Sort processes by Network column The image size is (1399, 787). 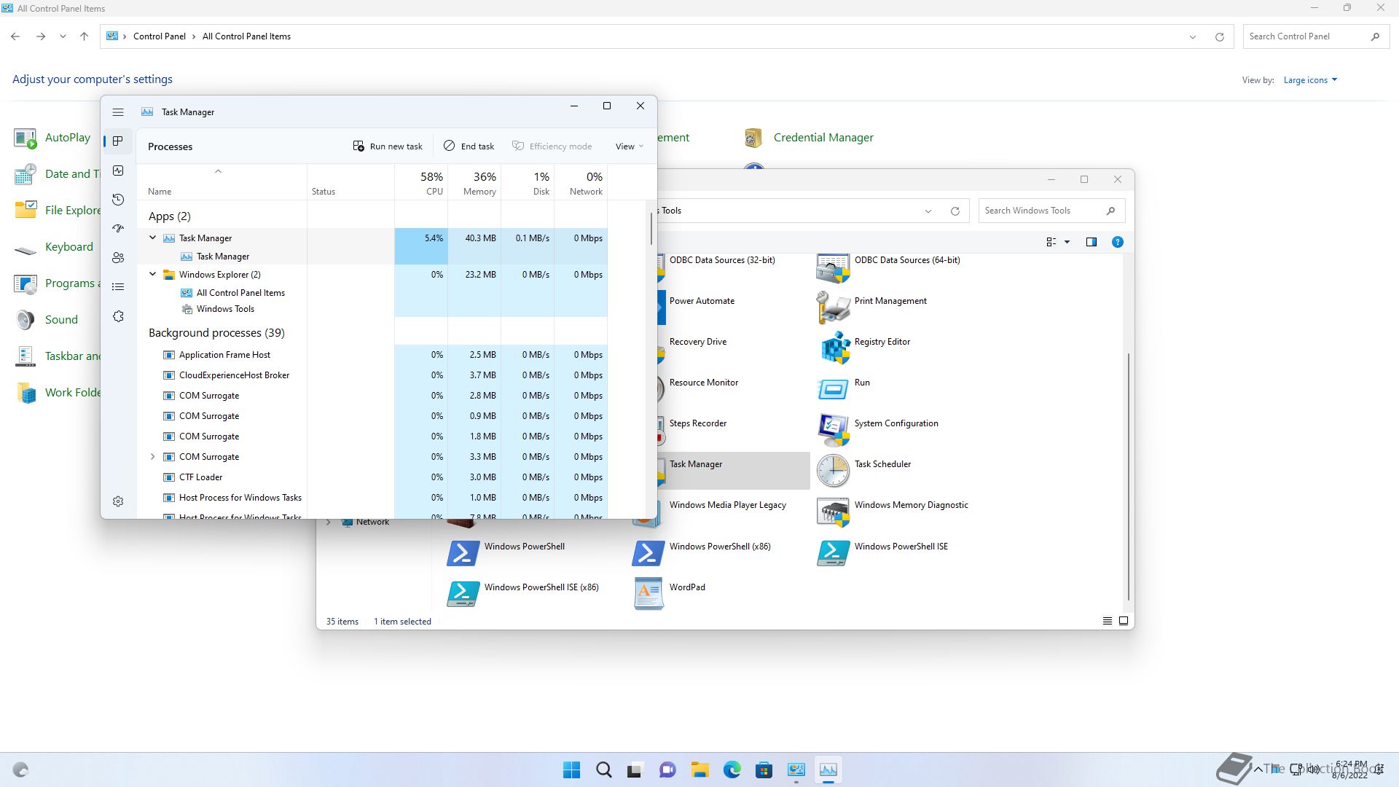[581, 182]
